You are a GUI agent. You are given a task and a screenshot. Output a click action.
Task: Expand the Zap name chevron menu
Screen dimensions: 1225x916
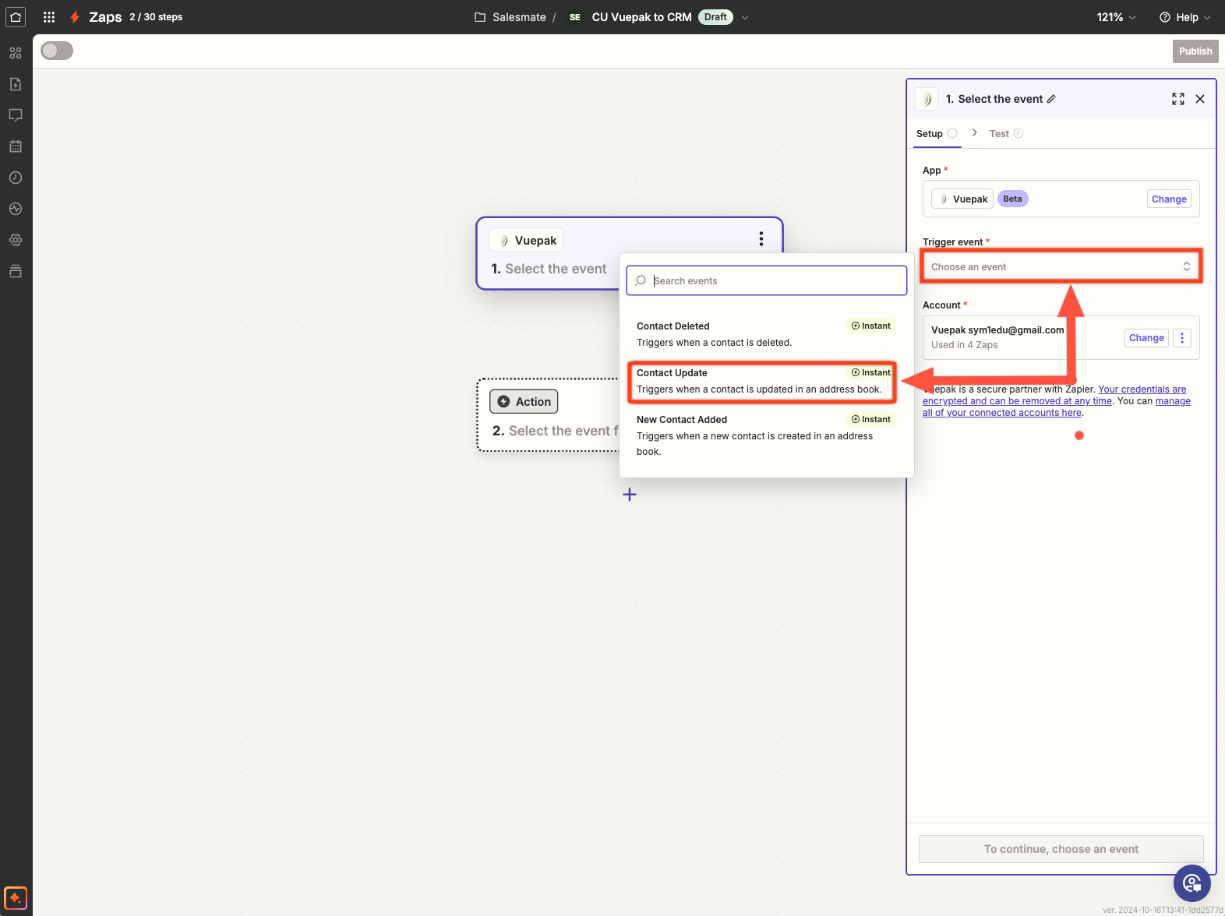745,17
